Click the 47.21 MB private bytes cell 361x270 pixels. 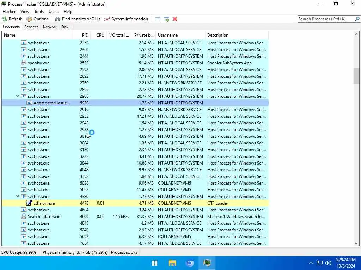tap(145, 116)
